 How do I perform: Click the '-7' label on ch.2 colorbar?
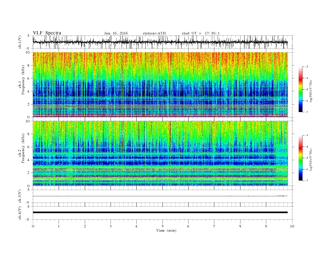point(307,181)
